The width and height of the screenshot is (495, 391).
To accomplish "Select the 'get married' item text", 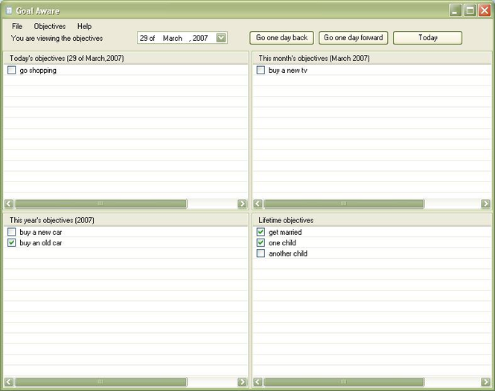I will pos(285,233).
